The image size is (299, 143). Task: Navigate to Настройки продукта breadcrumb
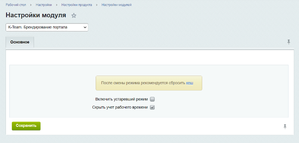(x=77, y=5)
